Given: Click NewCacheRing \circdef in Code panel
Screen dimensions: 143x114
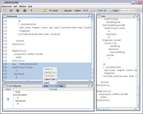Looking at the screenshot, I should [114, 25].
